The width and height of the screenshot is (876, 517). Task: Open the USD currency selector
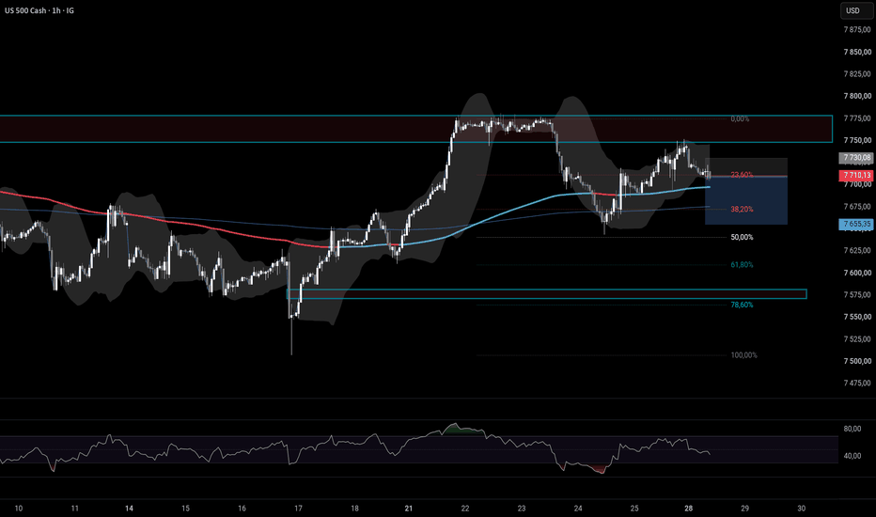tap(855, 10)
